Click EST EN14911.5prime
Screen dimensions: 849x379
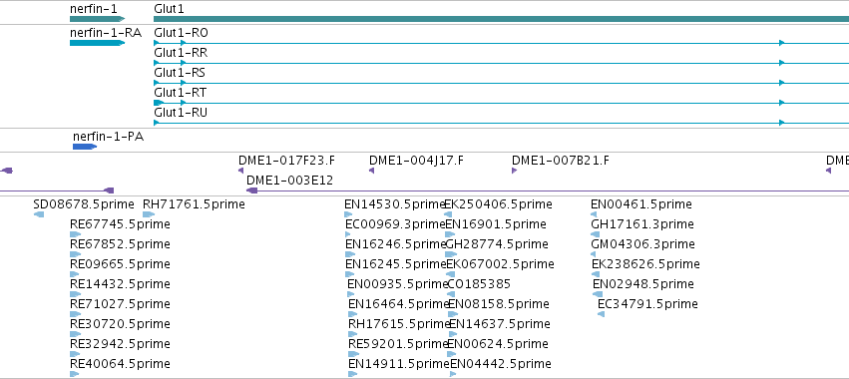pyautogui.click(x=399, y=363)
